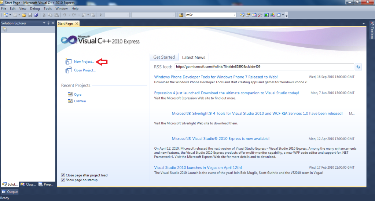Image resolution: width=375 pixels, height=201 pixels.
Task: Click the Open File toolbar icon
Action: tap(24, 15)
